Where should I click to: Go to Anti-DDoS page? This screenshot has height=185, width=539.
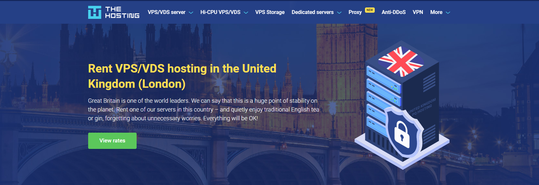394,12
